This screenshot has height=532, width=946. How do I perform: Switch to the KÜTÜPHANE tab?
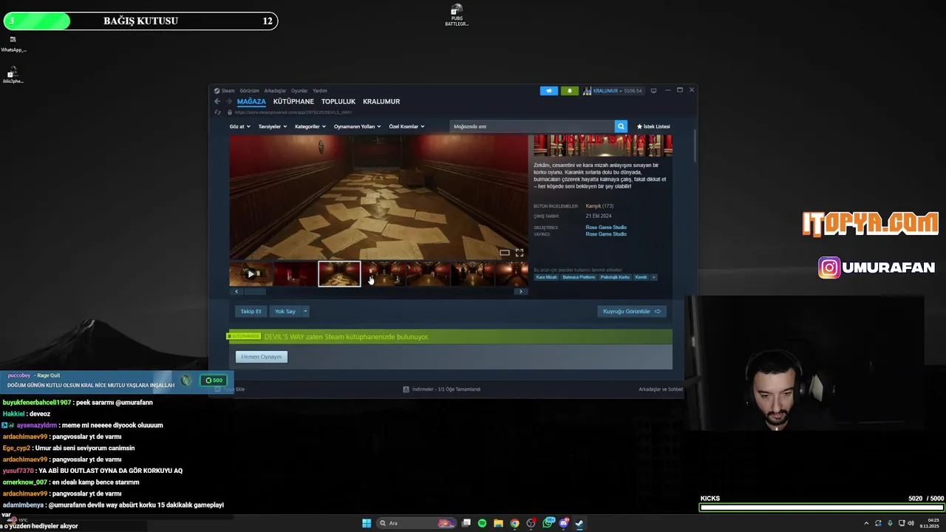pyautogui.click(x=293, y=102)
